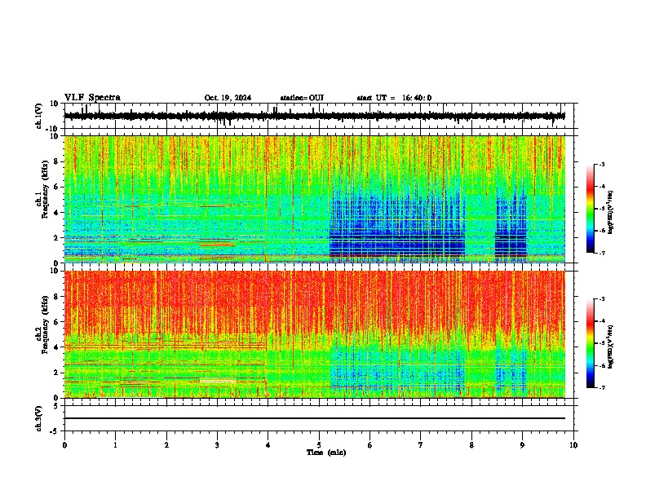Click the 'VLF Spectra' title text
The height and width of the screenshot is (499, 646).
point(92,98)
